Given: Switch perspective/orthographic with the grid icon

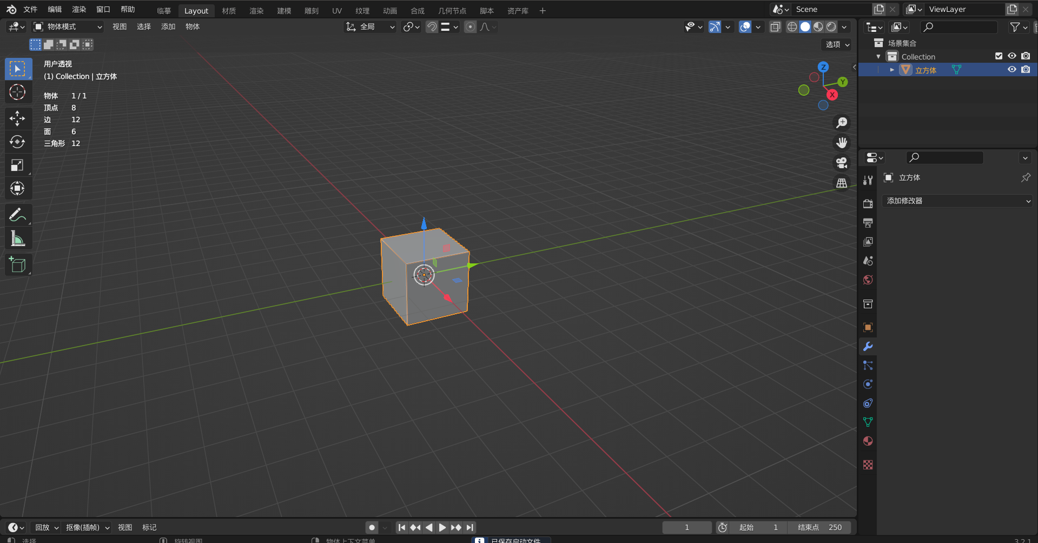Looking at the screenshot, I should tap(842, 183).
